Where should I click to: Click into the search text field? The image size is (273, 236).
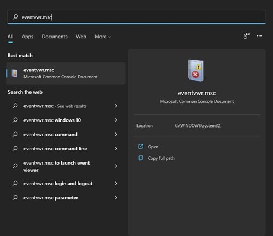(136, 17)
